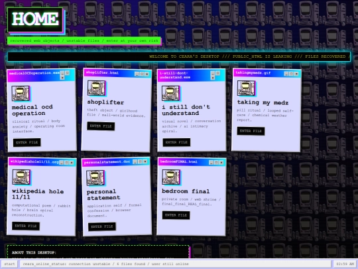358x269 pixels.
Task: Click the computer icon in personalstatement.doc window
Action: tap(95, 177)
